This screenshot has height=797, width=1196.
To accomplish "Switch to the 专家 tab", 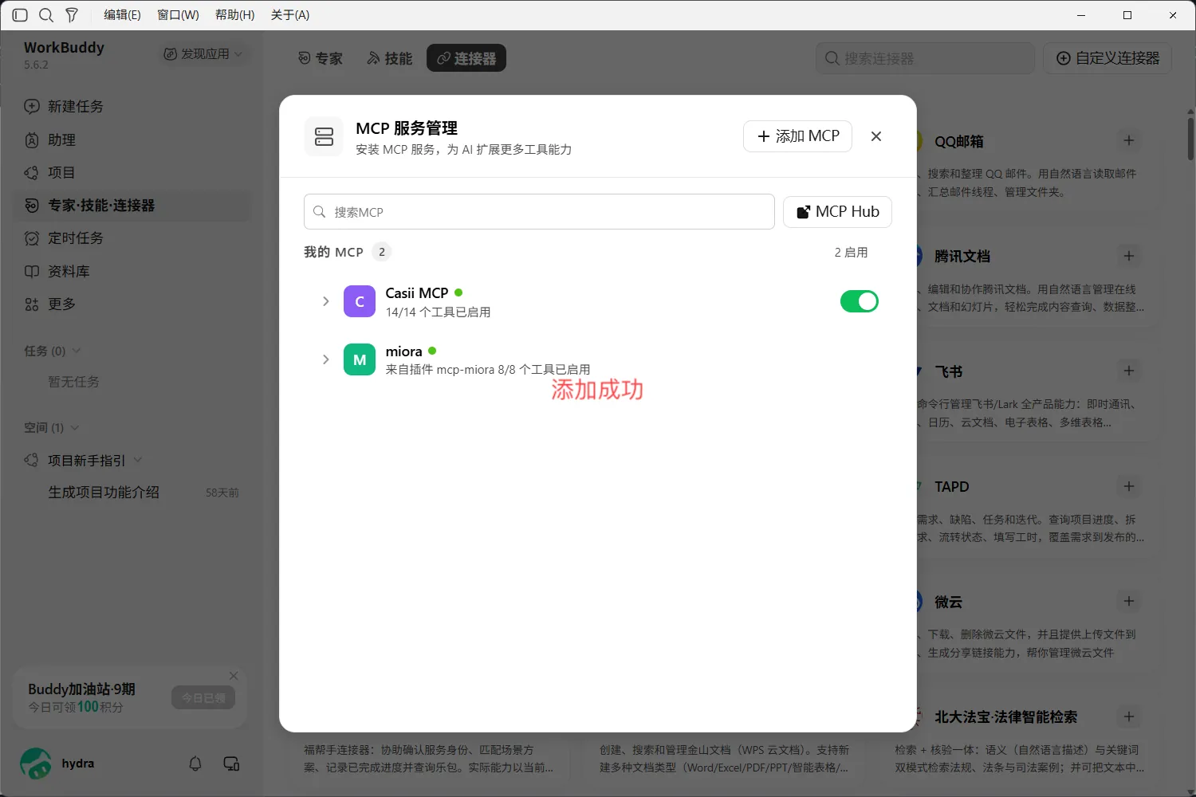I will coord(320,58).
